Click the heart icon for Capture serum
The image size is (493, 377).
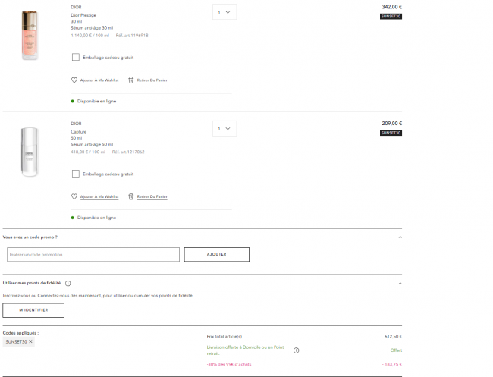[74, 196]
